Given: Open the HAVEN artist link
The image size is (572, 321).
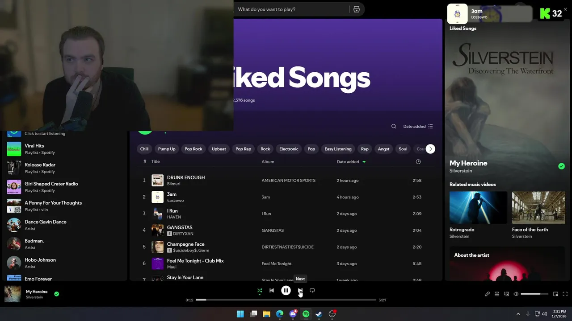Looking at the screenshot, I should click(174, 217).
